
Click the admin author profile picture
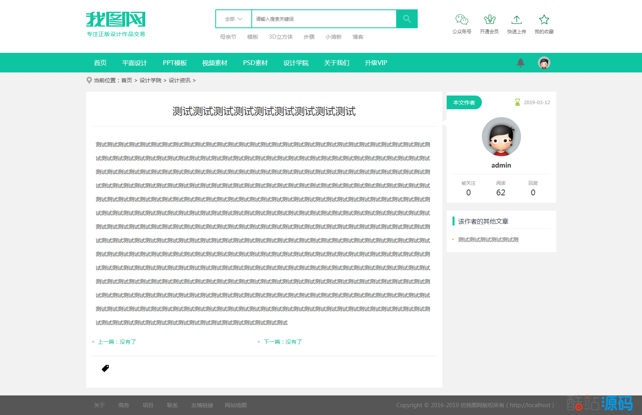point(501,137)
